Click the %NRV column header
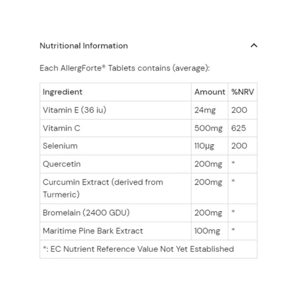This screenshot has height=296, width=296. (x=243, y=92)
